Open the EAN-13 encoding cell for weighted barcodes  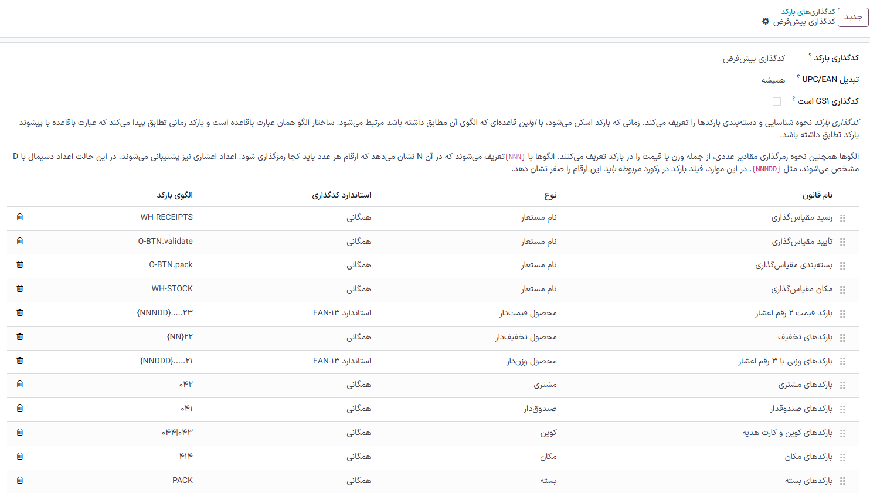pos(342,361)
